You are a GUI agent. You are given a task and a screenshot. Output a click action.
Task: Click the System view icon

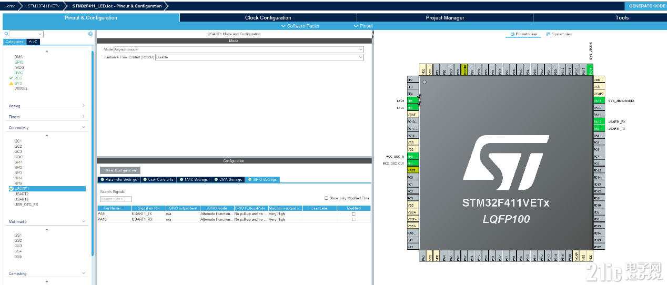pyautogui.click(x=548, y=34)
